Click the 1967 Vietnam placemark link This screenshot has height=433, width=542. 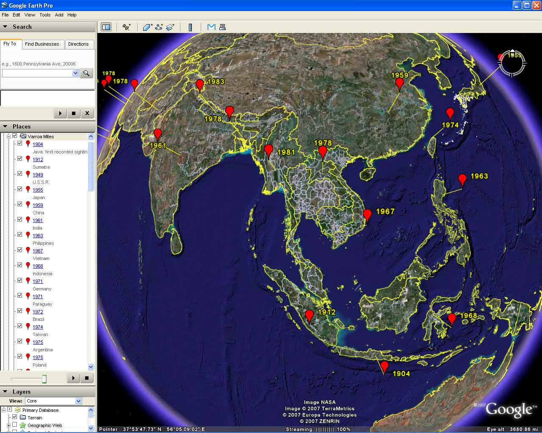[38, 251]
